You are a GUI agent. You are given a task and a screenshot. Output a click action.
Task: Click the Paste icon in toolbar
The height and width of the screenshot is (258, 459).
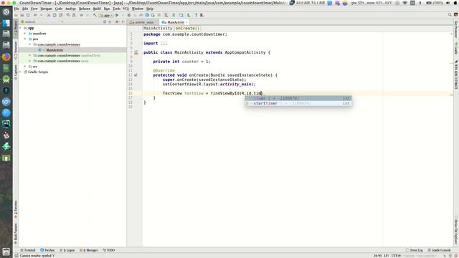(60, 15)
